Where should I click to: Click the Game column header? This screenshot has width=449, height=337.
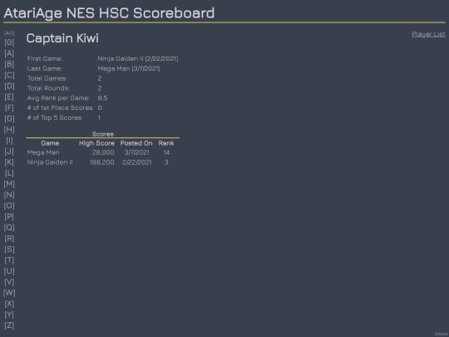click(50, 143)
